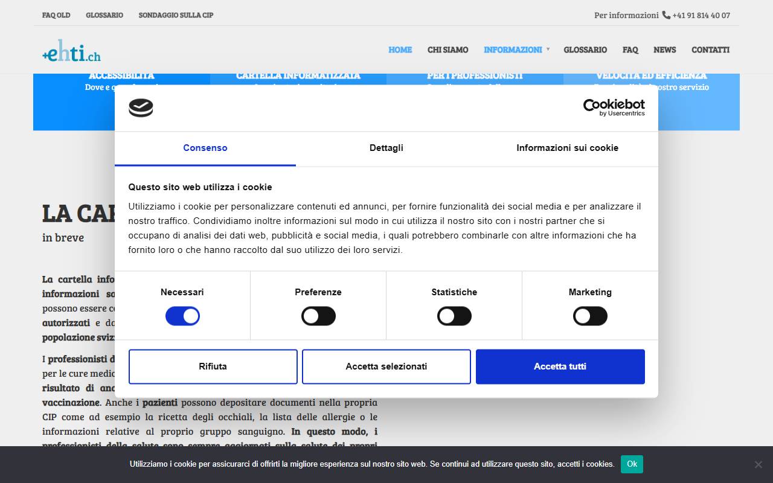Screen dimensions: 773x483
Task: Click the 'in breve' subtitle text
Action: [x=63, y=237]
